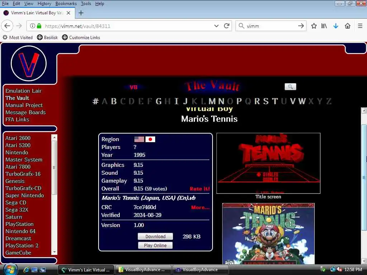Click the Vimm's Lair V logo
The height and width of the screenshot is (275, 367).
[29, 63]
